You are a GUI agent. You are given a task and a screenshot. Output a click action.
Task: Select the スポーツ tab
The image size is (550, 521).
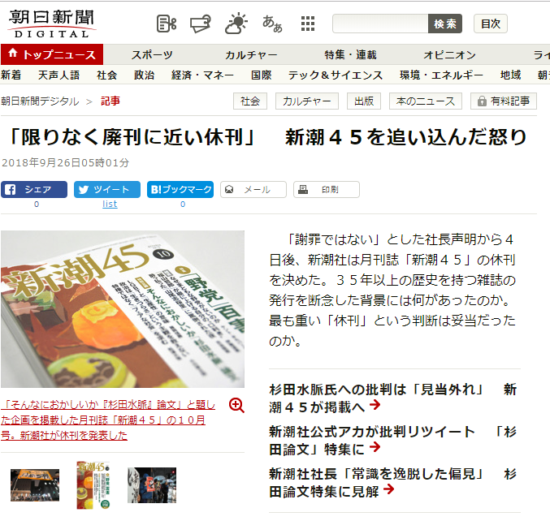pos(152,54)
